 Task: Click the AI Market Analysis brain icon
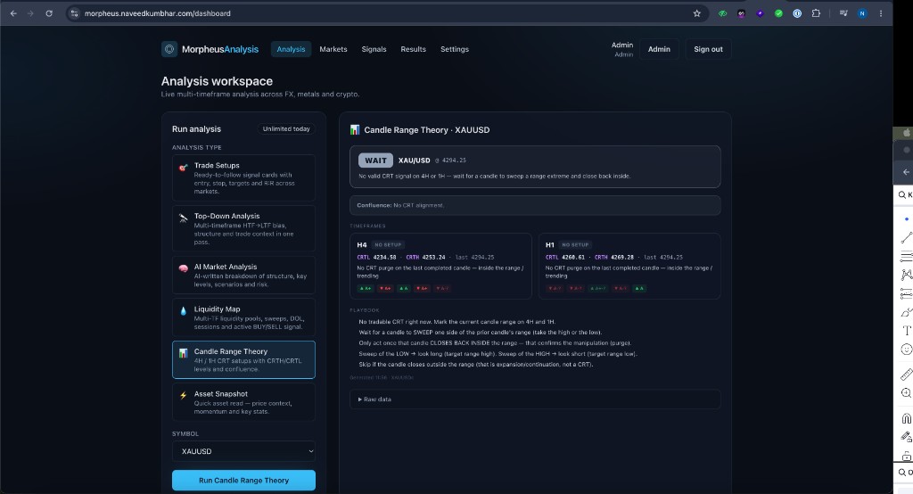[x=184, y=268]
